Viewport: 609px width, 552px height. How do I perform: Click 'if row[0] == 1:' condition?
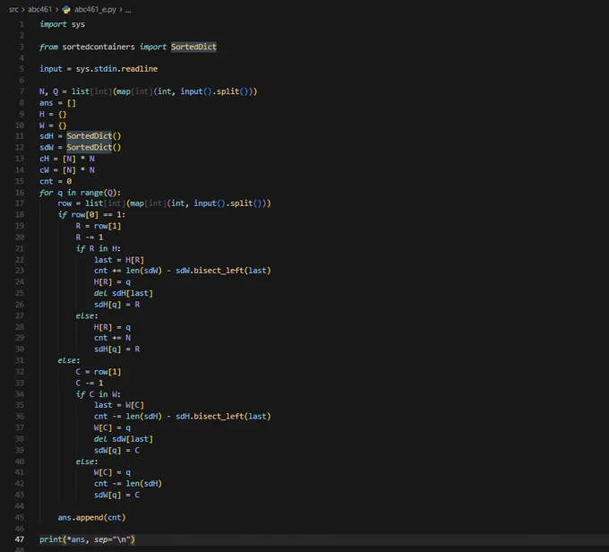click(91, 214)
